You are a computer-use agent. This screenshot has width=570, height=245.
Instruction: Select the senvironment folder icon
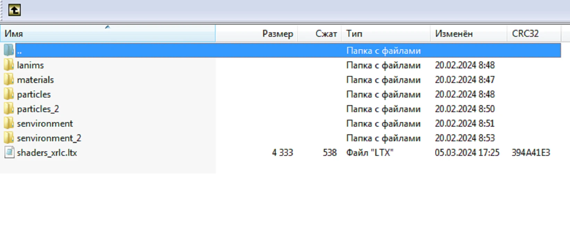(9, 124)
